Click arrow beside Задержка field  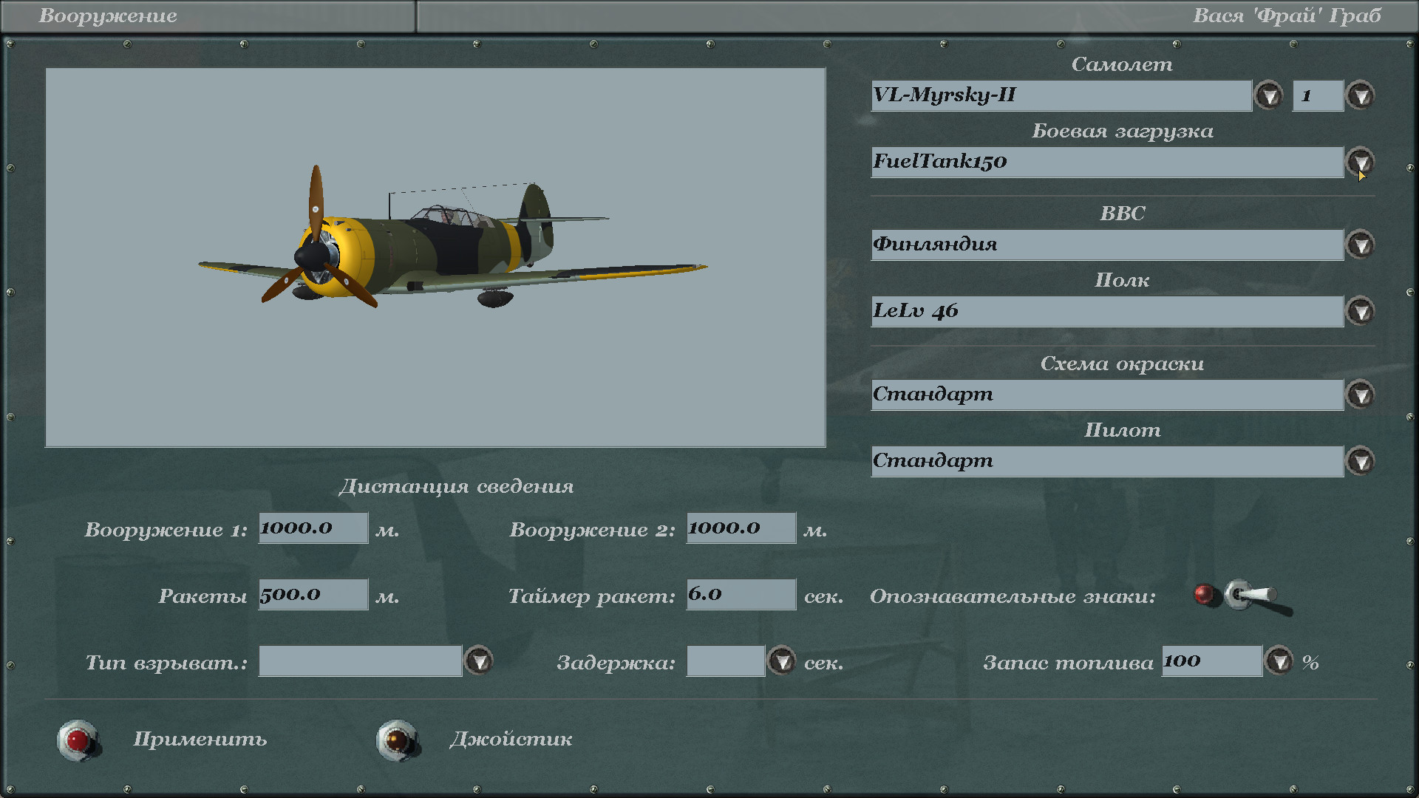[781, 661]
